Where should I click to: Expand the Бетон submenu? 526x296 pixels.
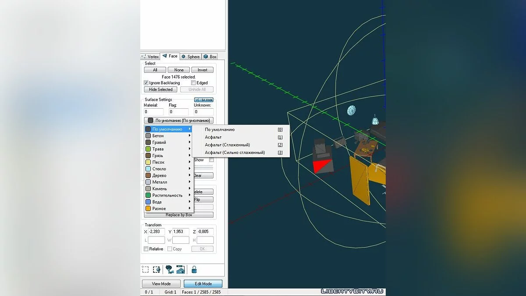pyautogui.click(x=168, y=136)
